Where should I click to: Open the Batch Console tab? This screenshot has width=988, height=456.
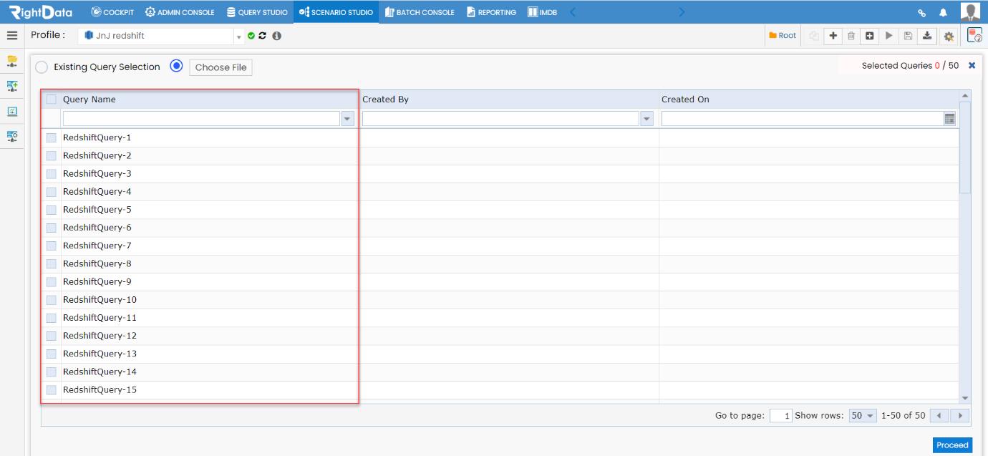420,12
